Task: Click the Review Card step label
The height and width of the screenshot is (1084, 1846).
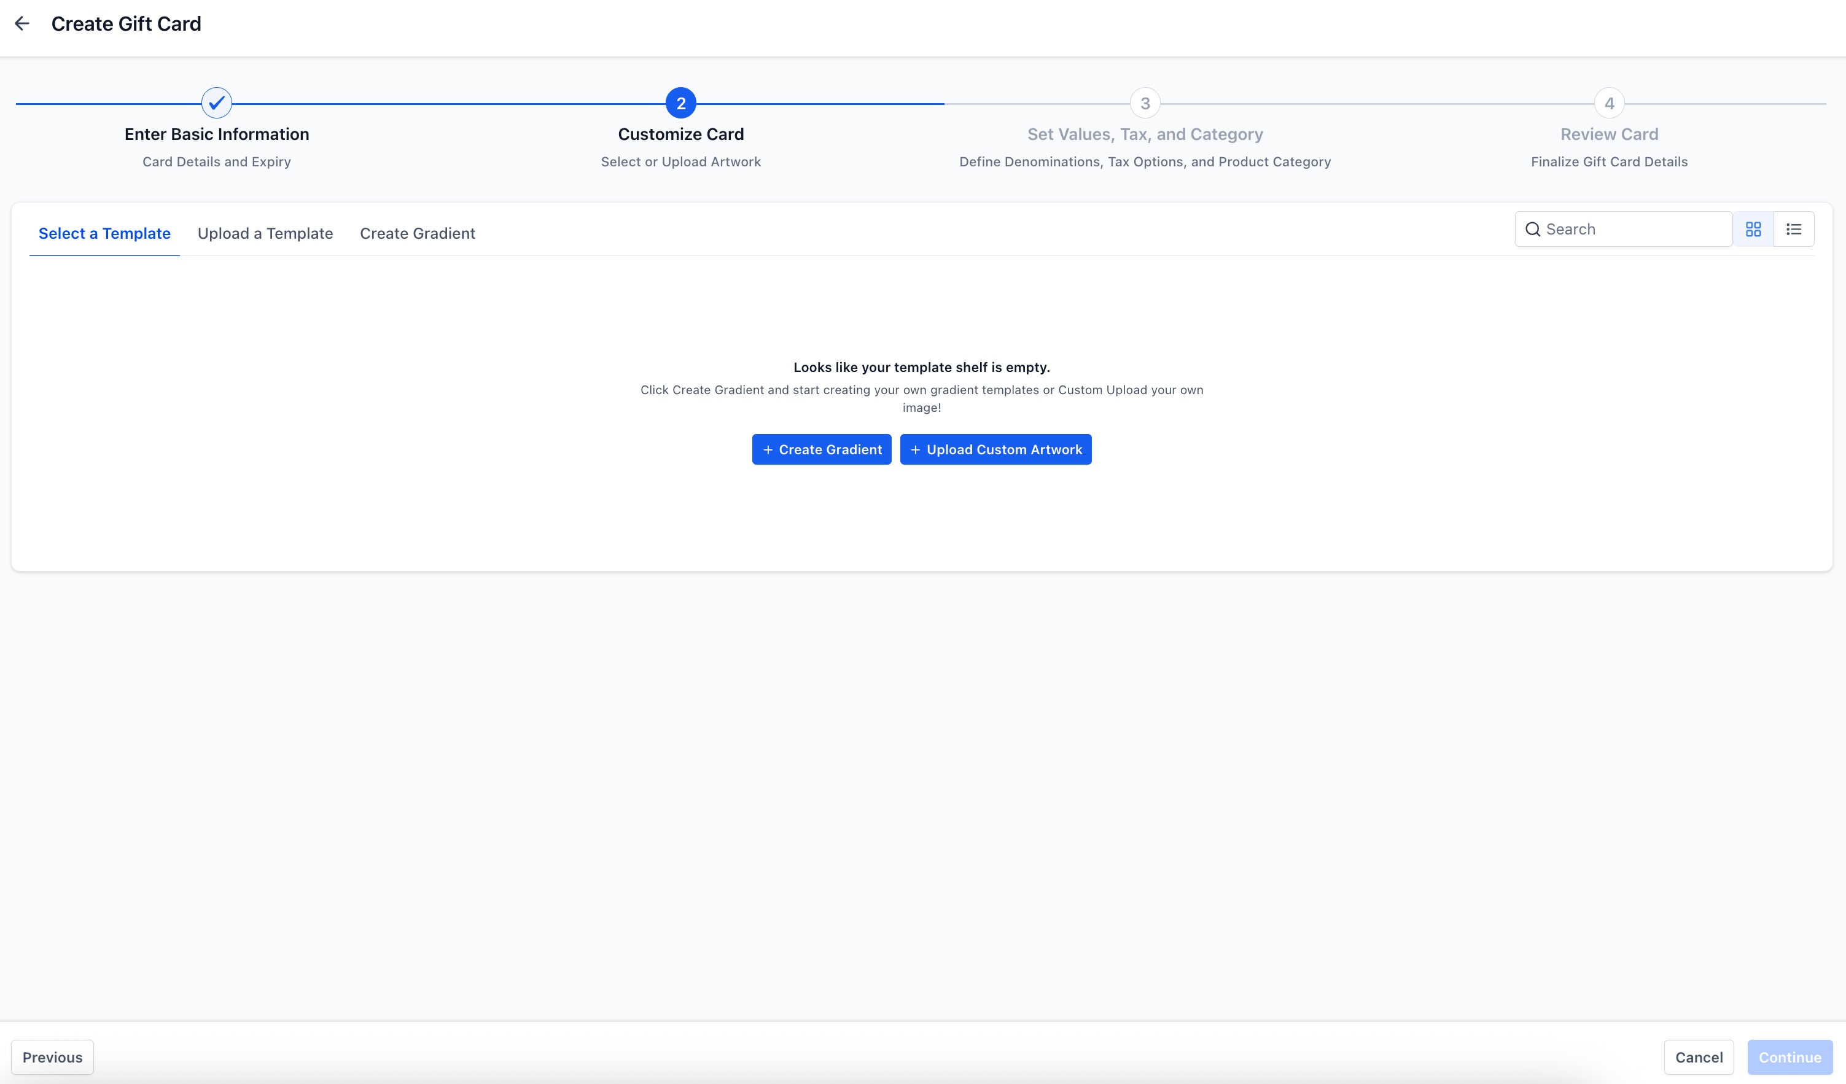Action: tap(1609, 134)
